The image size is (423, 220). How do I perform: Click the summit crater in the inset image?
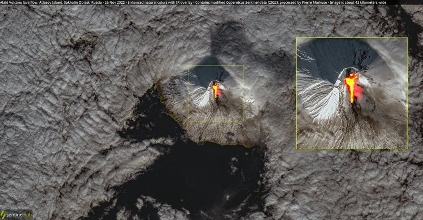(350, 72)
